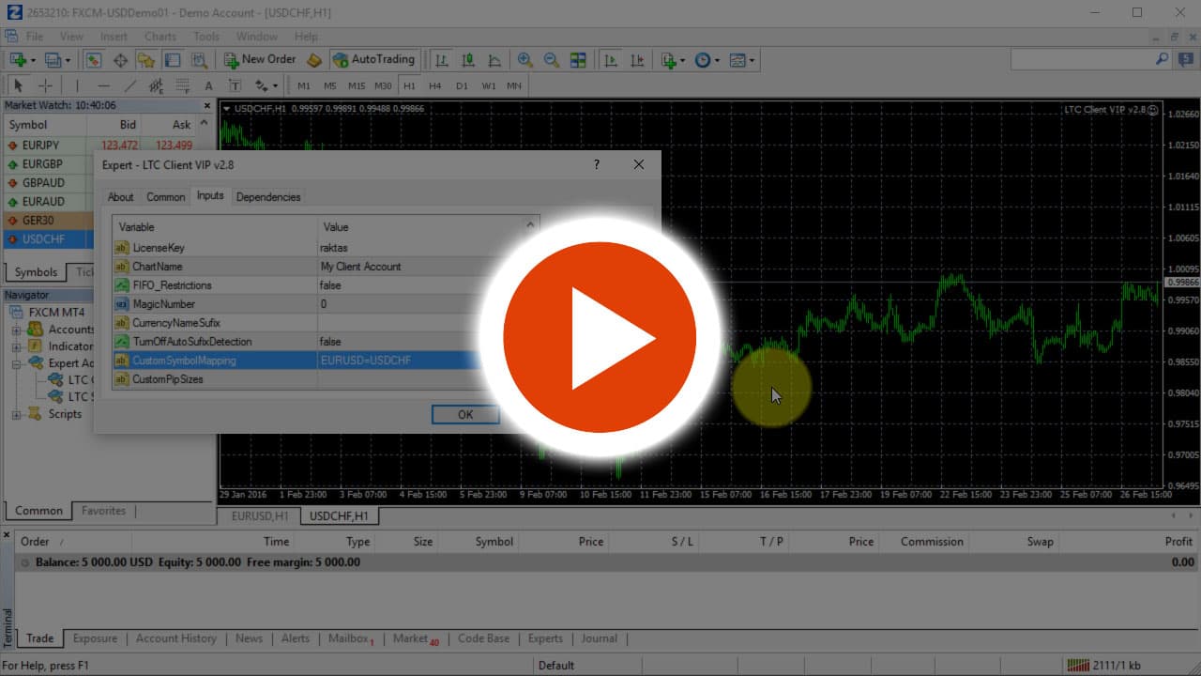The width and height of the screenshot is (1201, 676).
Task: Open the File menu
Action: click(x=35, y=37)
